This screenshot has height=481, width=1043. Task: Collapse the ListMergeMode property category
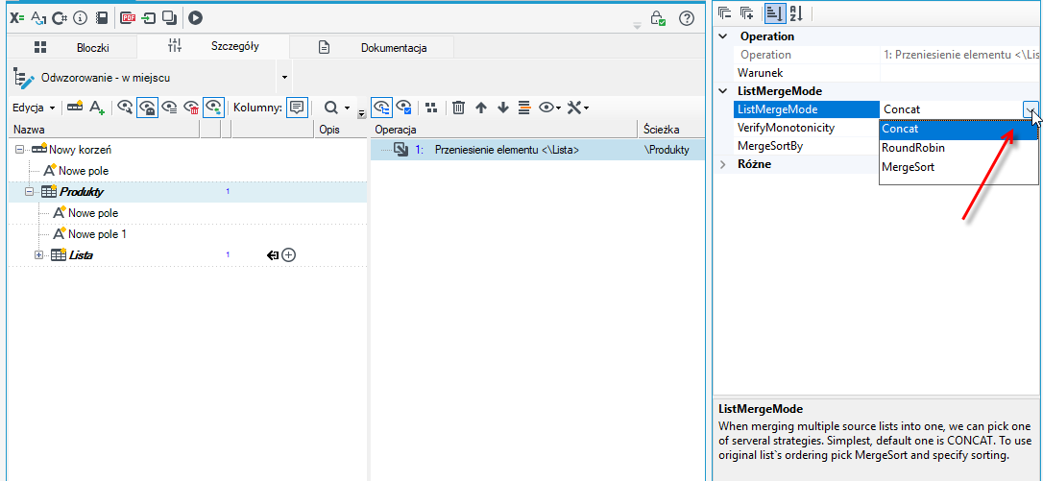723,91
